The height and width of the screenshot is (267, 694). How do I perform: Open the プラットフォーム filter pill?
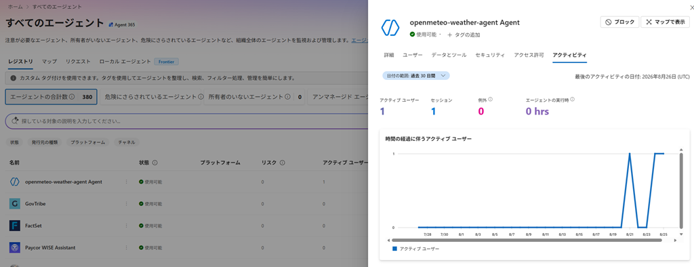(87, 142)
